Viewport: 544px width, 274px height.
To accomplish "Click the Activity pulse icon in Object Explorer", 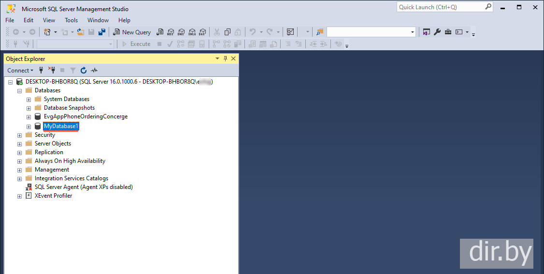I will click(x=94, y=71).
